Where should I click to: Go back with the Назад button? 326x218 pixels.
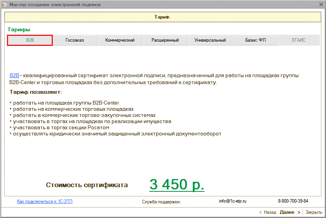pos(268,212)
